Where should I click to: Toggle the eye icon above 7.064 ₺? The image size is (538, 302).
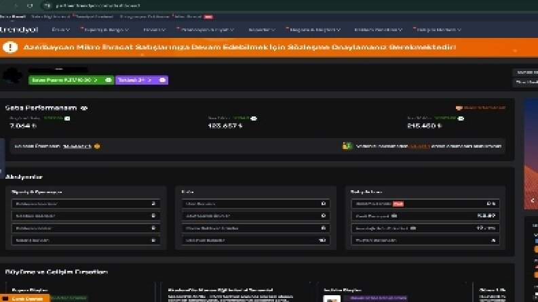click(x=67, y=118)
